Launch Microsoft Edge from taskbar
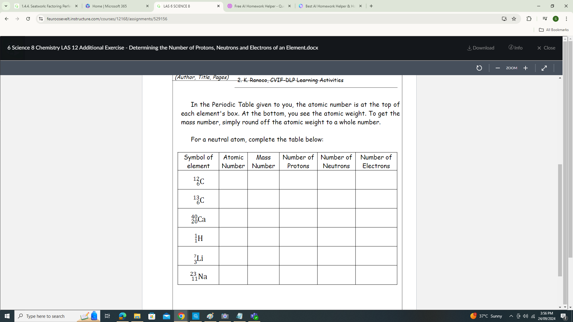 [x=122, y=316]
